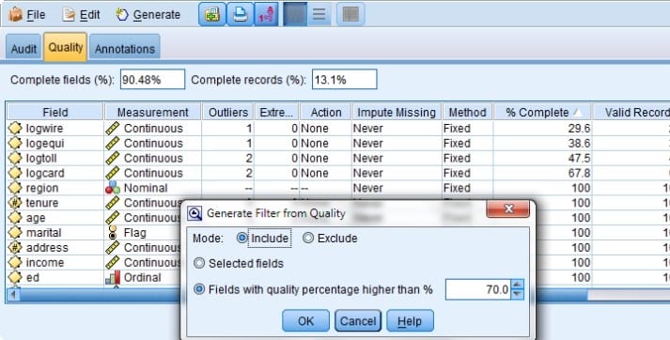Click the grid view toolbar icon
Screen dimensions: 670x340
[x=295, y=14]
